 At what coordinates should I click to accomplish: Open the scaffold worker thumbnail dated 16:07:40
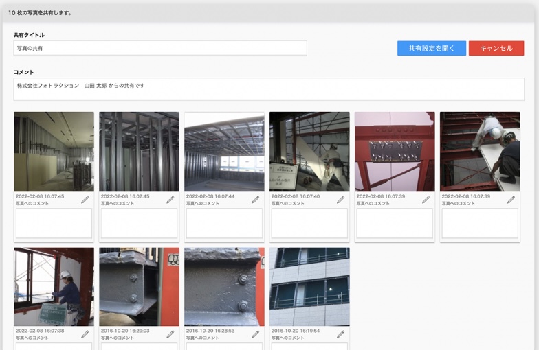point(309,152)
